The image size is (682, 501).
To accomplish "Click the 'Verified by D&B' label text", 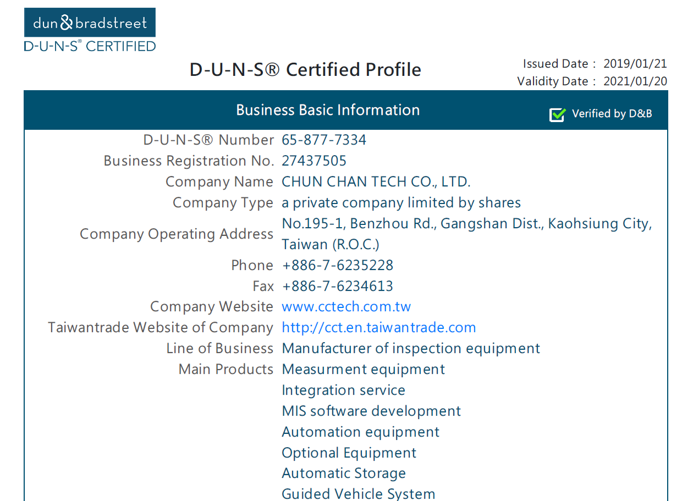I will pyautogui.click(x=612, y=114).
